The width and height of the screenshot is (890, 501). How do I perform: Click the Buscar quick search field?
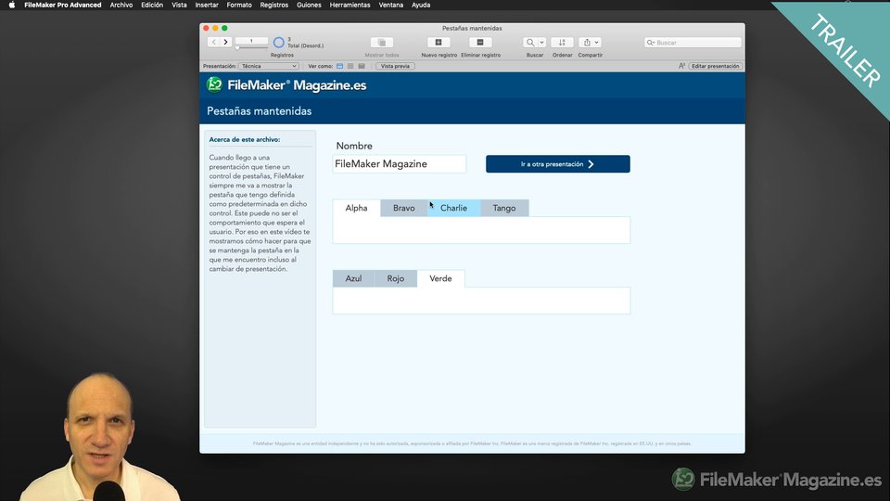[x=693, y=43]
